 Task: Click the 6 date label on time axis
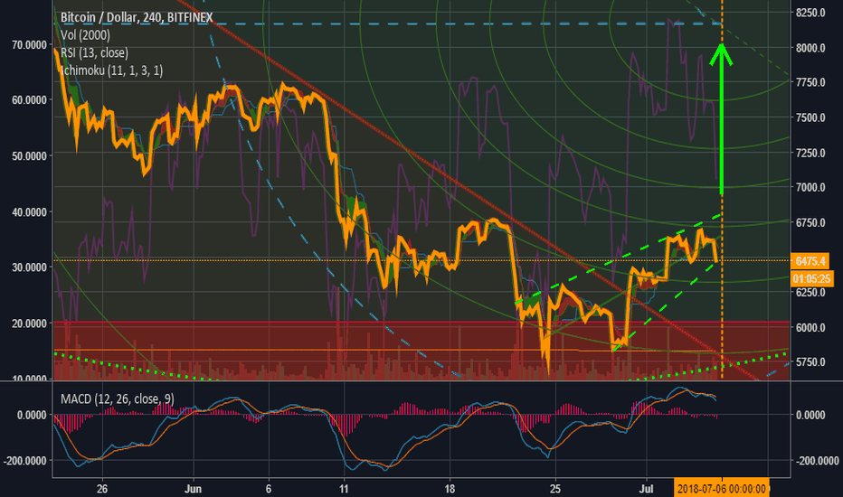point(269,489)
